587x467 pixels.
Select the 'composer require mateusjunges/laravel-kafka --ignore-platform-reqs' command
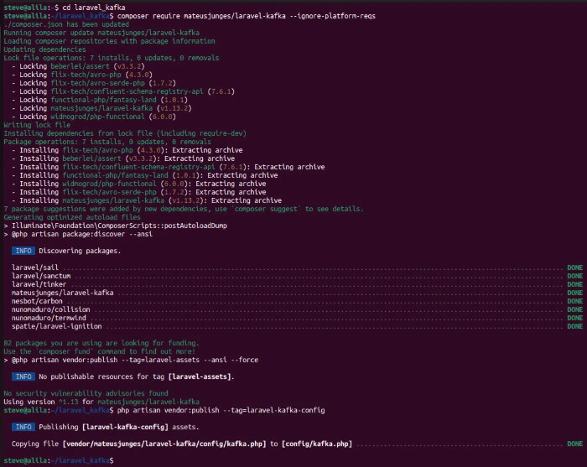pos(246,16)
